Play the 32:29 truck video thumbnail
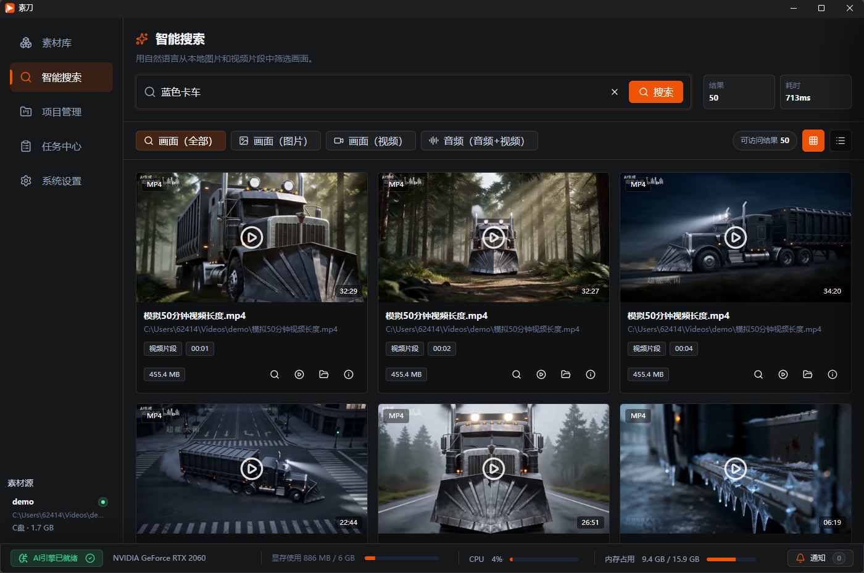The width and height of the screenshot is (864, 573). coord(252,237)
